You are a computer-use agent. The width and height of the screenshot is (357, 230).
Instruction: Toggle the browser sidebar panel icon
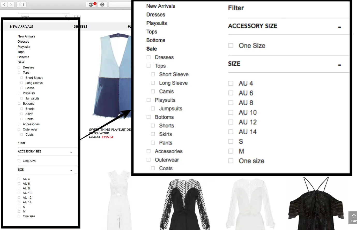click(x=22, y=5)
